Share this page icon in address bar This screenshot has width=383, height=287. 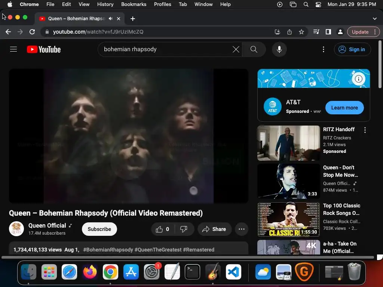coord(289,32)
